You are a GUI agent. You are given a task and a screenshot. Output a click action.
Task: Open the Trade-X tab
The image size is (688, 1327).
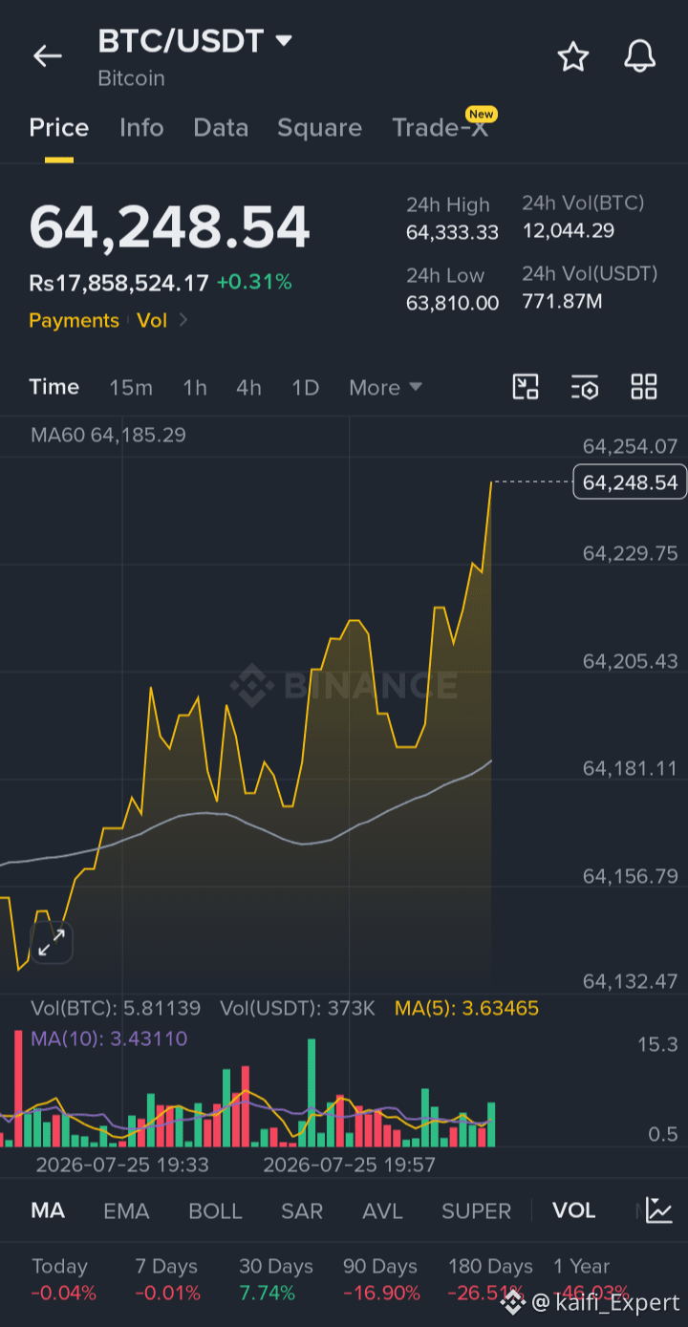pyautogui.click(x=441, y=128)
